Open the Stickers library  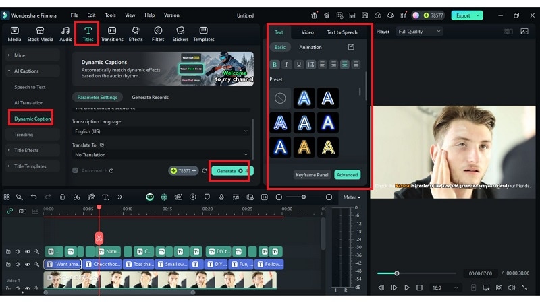pyautogui.click(x=180, y=34)
